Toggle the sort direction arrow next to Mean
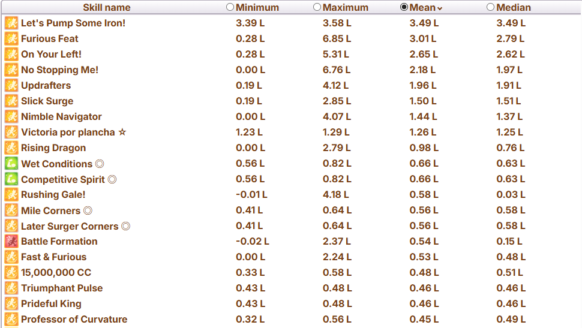This screenshot has height=328, width=582. [x=440, y=8]
